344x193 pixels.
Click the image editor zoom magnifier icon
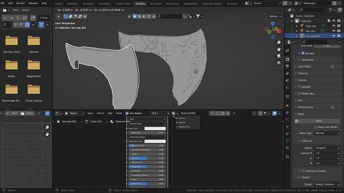point(47,128)
